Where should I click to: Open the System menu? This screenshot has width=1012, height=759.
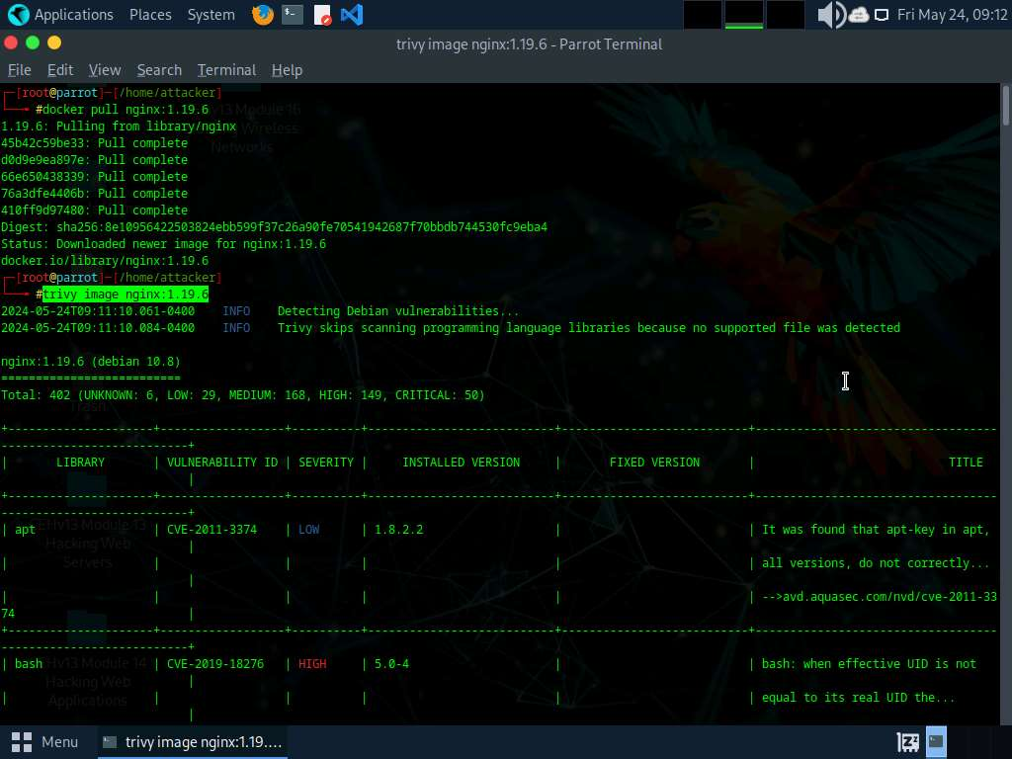[x=211, y=15]
